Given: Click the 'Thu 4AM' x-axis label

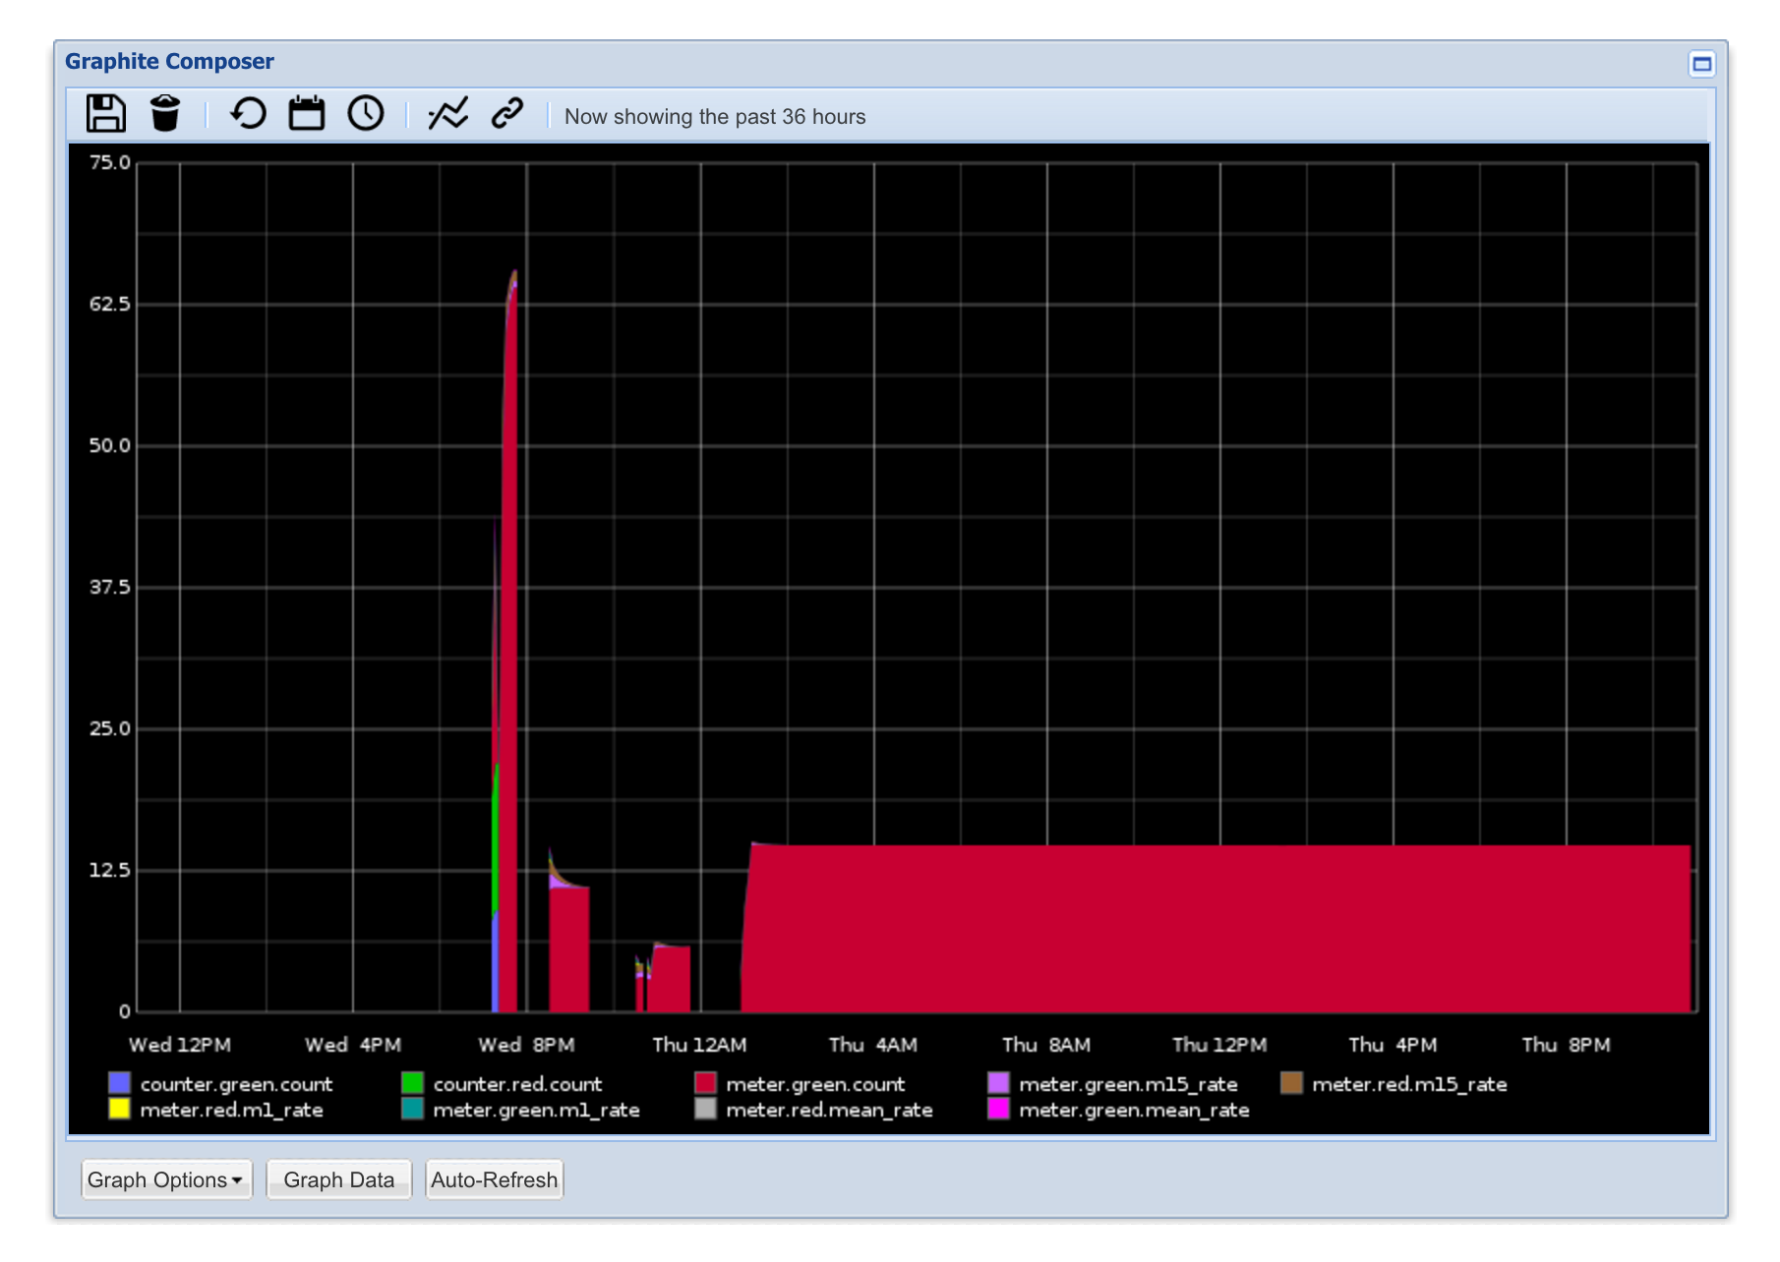Looking at the screenshot, I should click(x=873, y=1045).
